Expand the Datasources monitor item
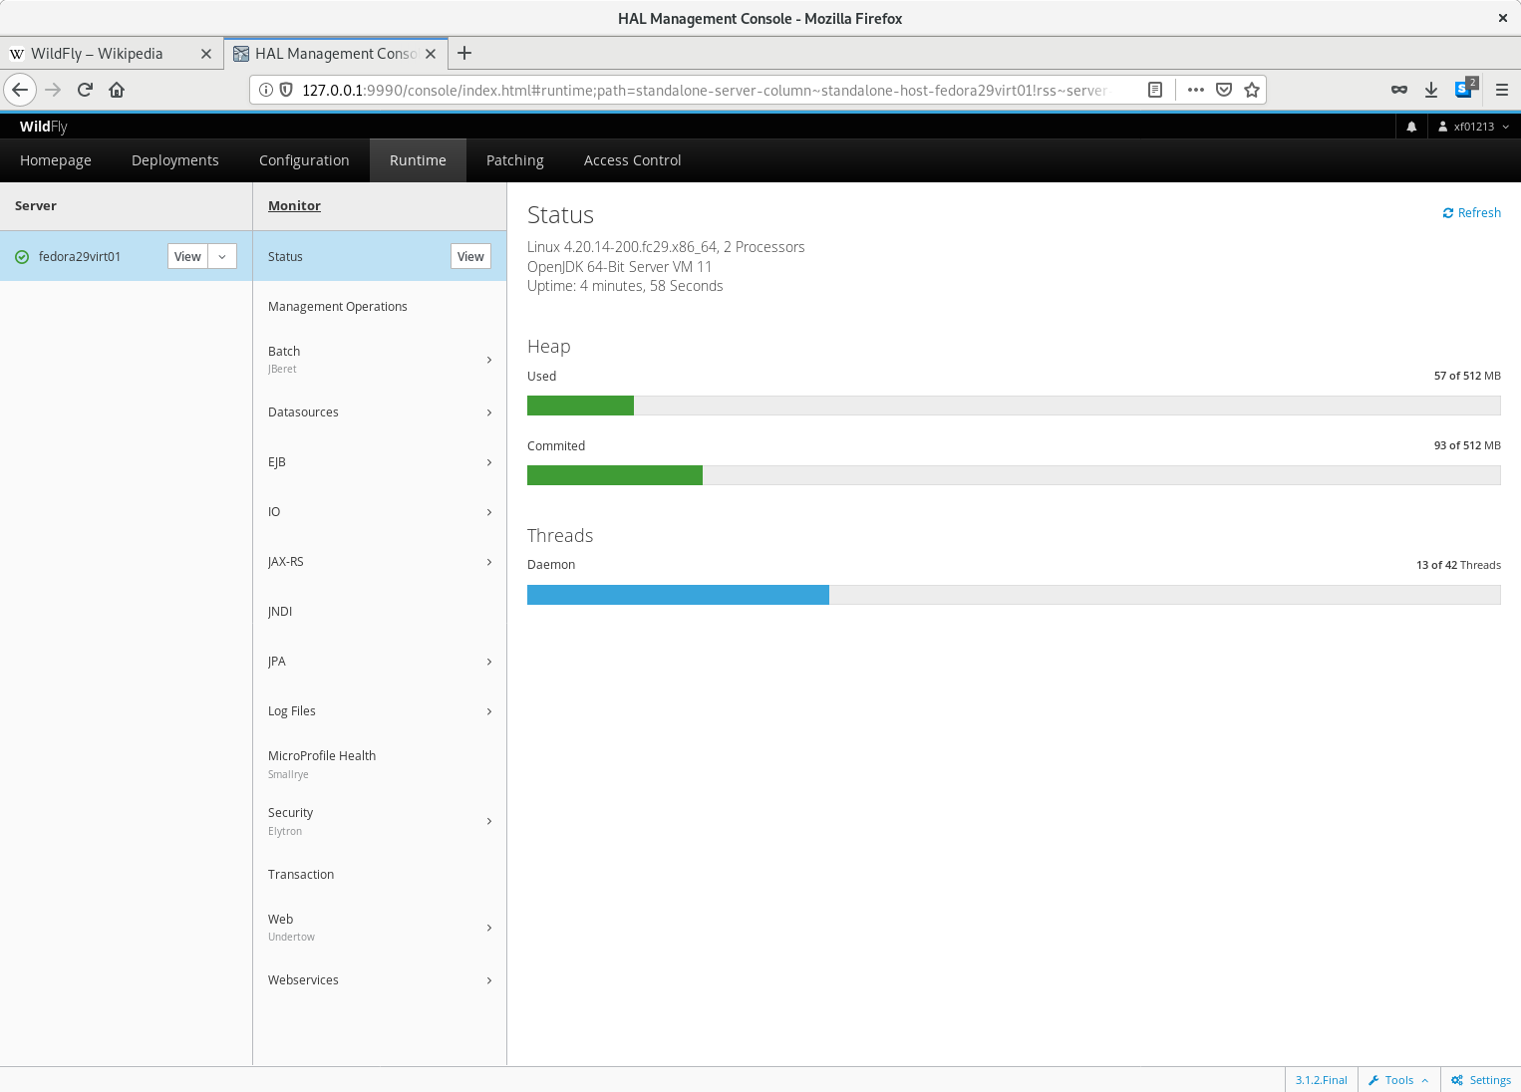Screen dimensions: 1521x1092 click(379, 412)
